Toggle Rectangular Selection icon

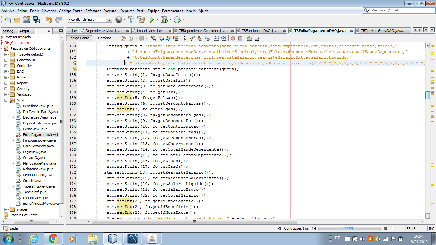coord(183,38)
